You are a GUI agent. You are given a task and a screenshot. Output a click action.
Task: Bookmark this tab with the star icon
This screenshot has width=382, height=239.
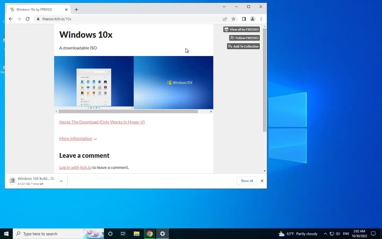tap(233, 19)
